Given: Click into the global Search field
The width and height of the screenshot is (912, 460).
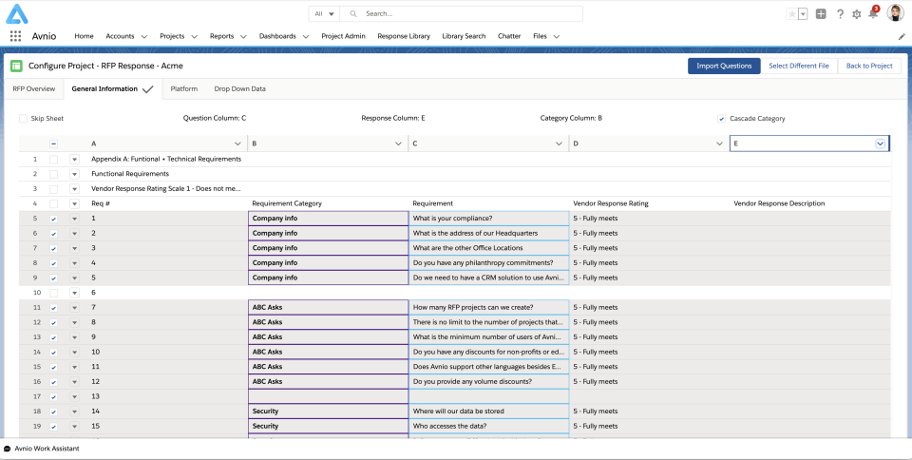Looking at the screenshot, I should click(x=461, y=14).
